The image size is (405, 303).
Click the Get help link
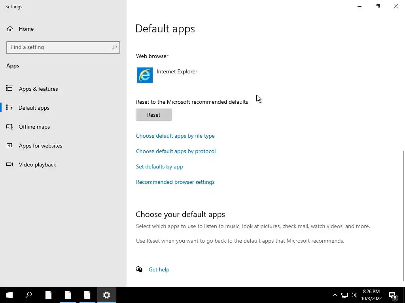tap(159, 269)
